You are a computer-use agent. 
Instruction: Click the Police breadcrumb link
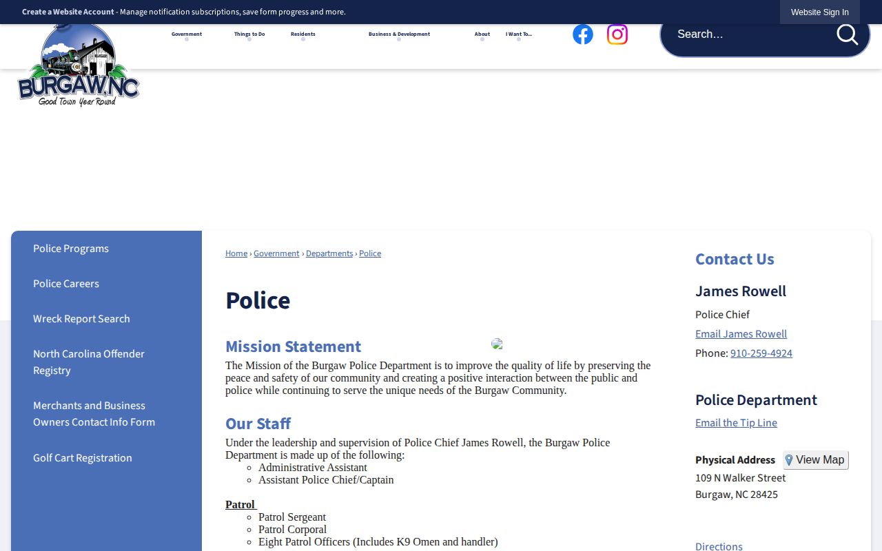tap(370, 253)
